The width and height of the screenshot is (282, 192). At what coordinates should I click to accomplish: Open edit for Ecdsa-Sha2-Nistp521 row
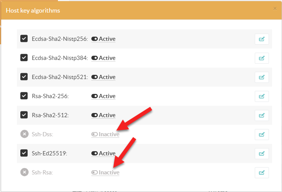(x=262, y=77)
